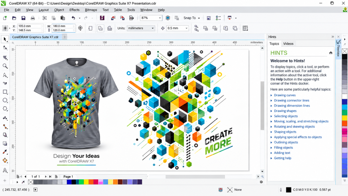
Task: Click the New document icon
Action: click(x=5, y=18)
